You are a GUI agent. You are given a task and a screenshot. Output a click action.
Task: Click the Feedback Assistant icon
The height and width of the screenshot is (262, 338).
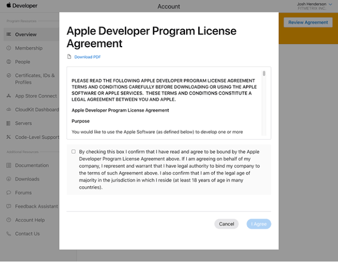9,206
